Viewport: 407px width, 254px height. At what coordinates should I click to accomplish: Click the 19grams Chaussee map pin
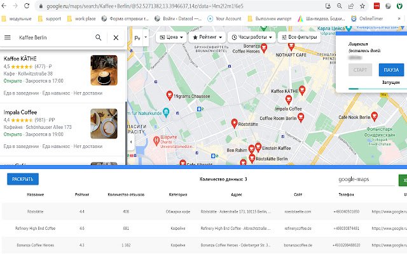coord(170,95)
